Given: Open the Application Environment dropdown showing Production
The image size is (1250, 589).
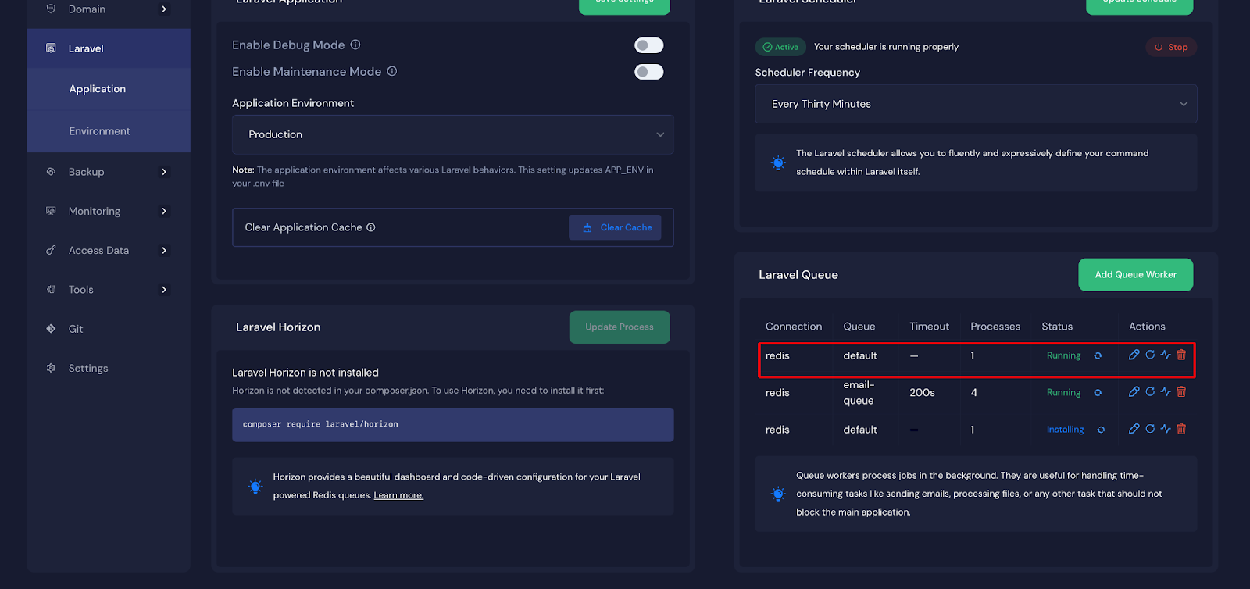Looking at the screenshot, I should tap(452, 134).
